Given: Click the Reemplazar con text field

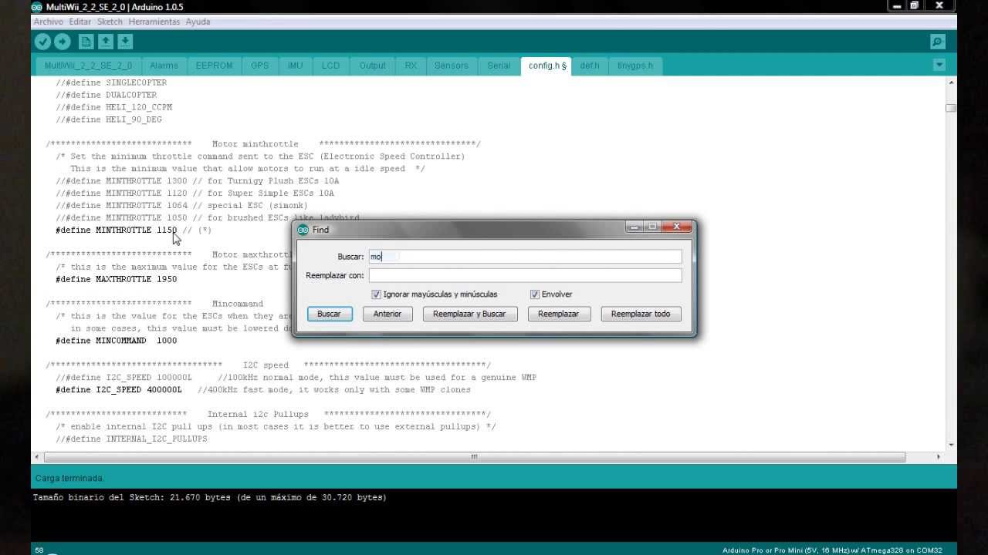Looking at the screenshot, I should [x=525, y=275].
